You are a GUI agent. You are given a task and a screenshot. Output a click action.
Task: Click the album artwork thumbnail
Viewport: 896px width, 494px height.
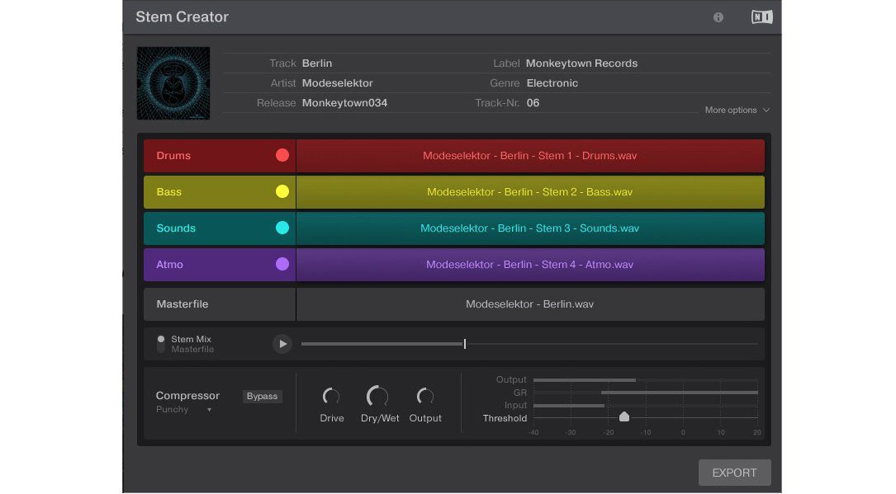point(173,83)
